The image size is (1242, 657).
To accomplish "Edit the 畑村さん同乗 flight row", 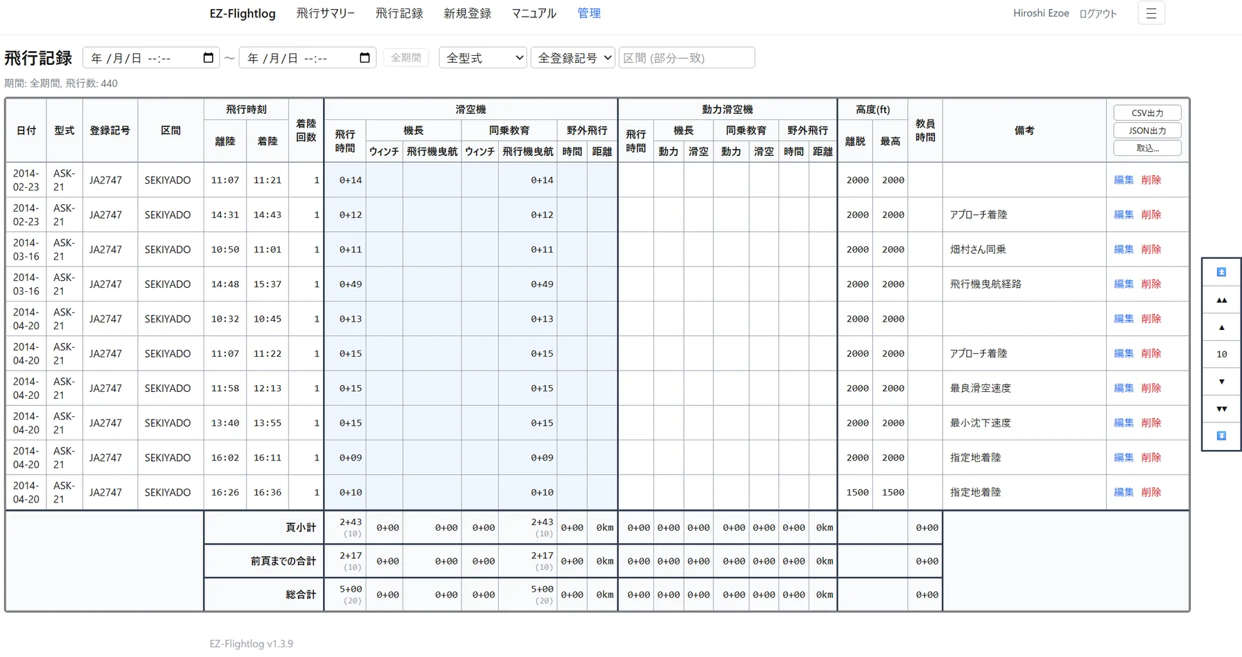I will [1123, 249].
